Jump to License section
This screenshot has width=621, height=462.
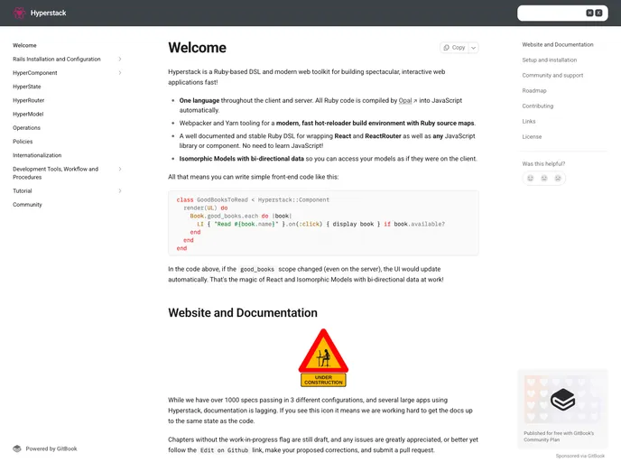pos(532,136)
